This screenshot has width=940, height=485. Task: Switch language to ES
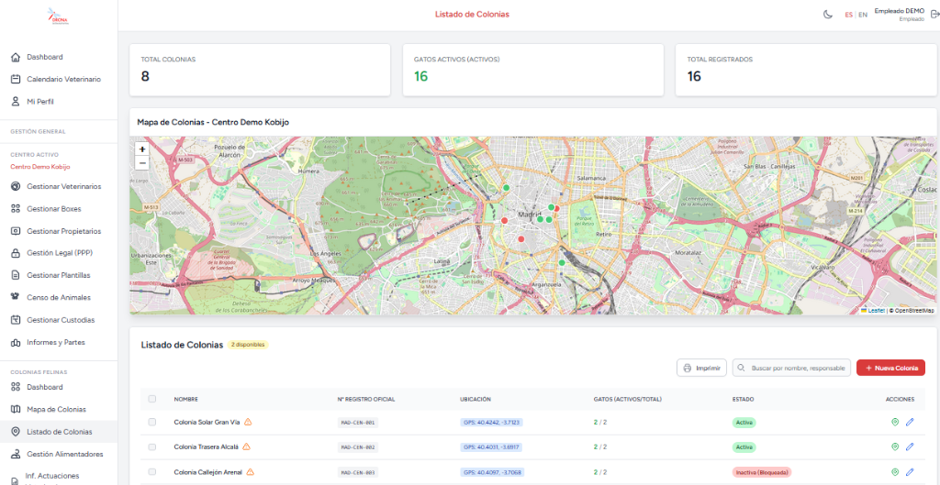[x=849, y=15]
